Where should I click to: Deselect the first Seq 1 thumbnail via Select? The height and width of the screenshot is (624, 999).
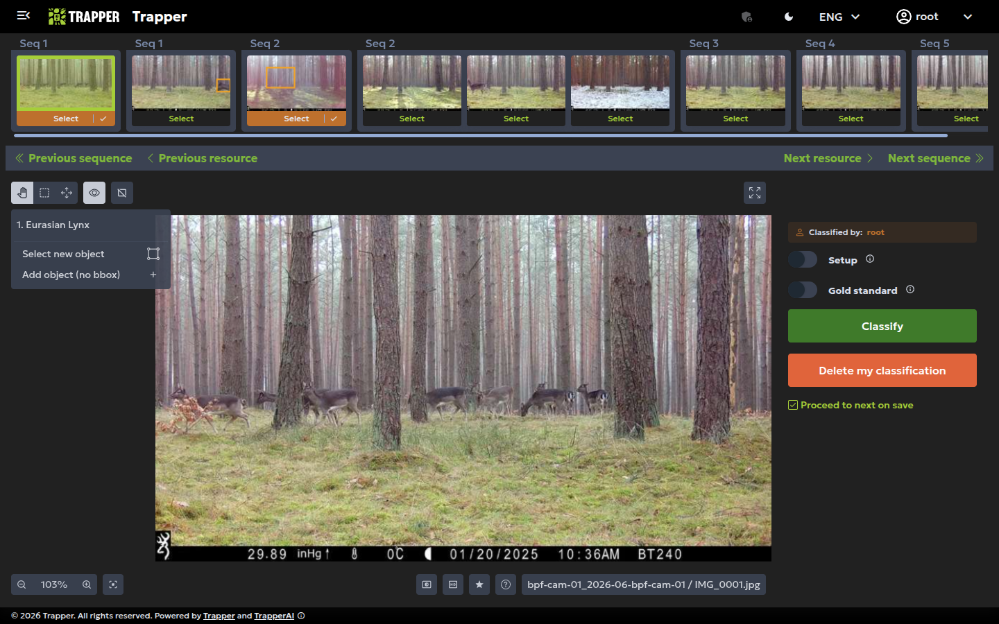(x=66, y=119)
